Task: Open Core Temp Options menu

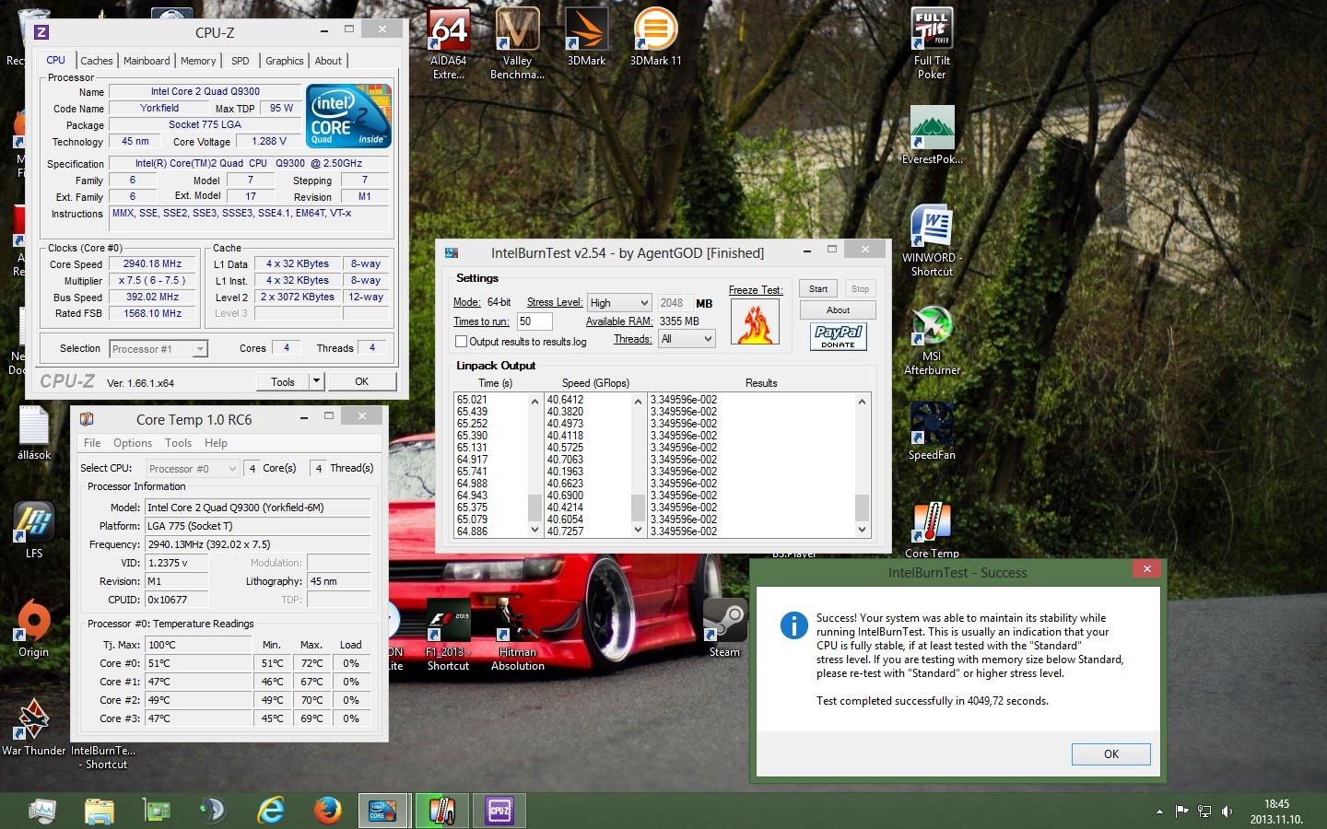Action: [133, 443]
